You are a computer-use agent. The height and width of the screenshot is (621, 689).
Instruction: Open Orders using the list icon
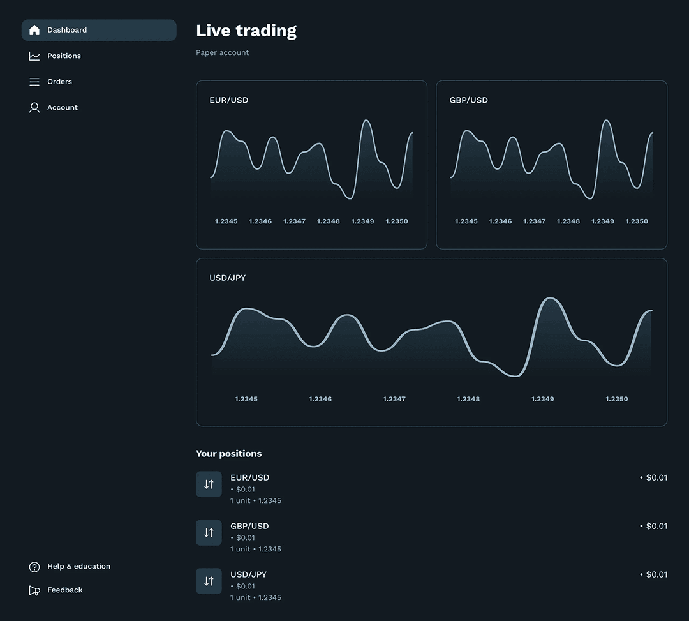34,81
